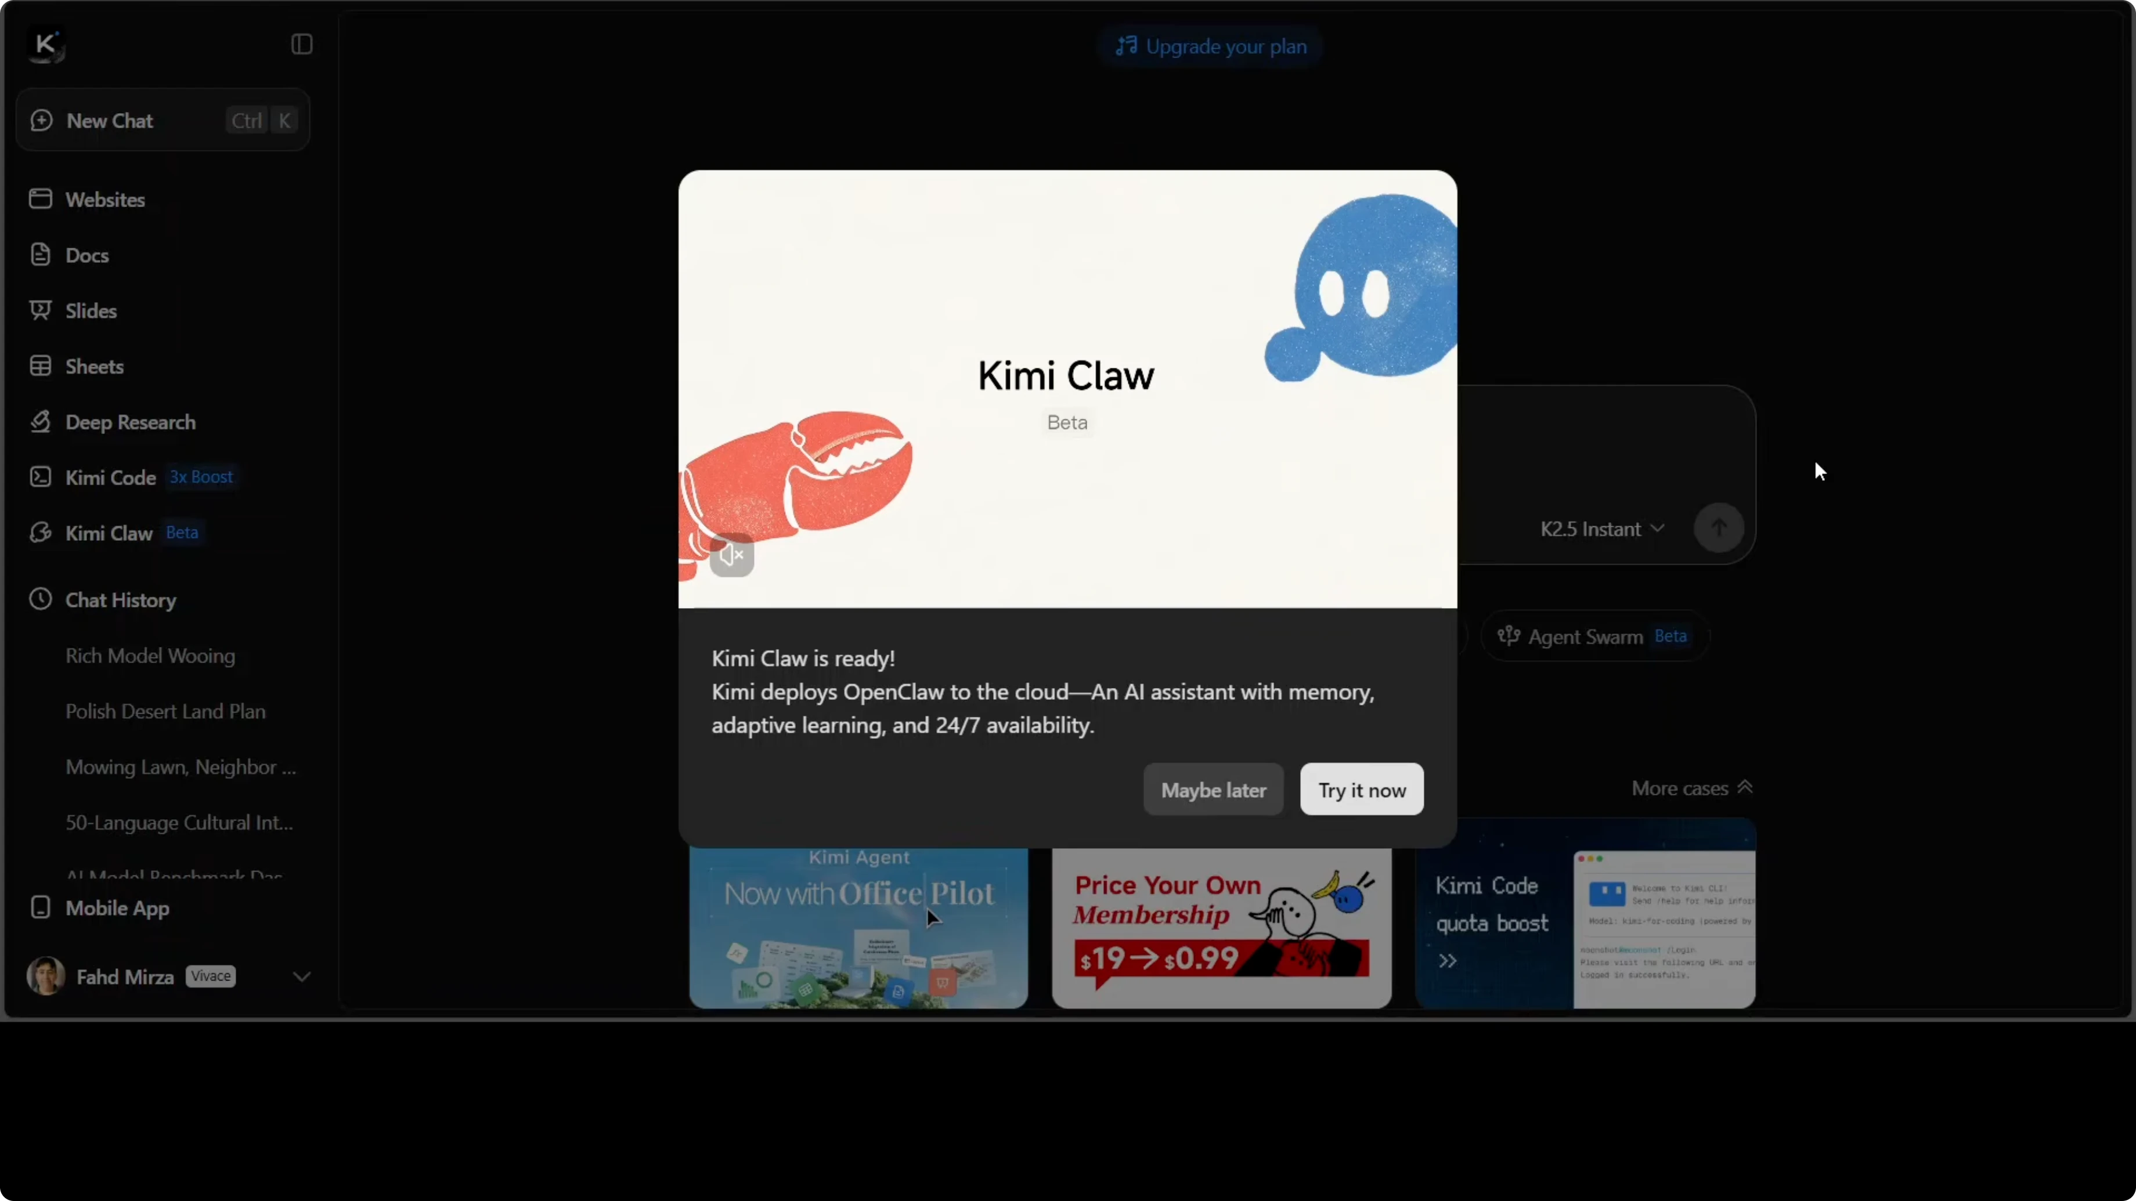Start a New Chat

[110, 121]
